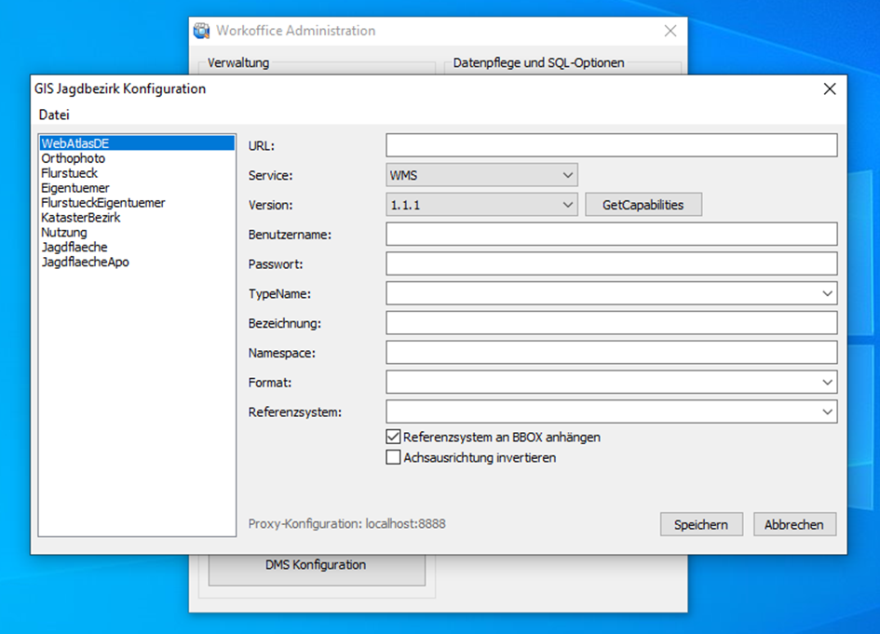Click Abbrechen to cancel

coord(793,524)
